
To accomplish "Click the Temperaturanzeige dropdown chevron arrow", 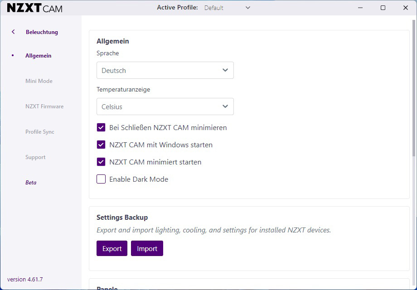I will point(225,106).
